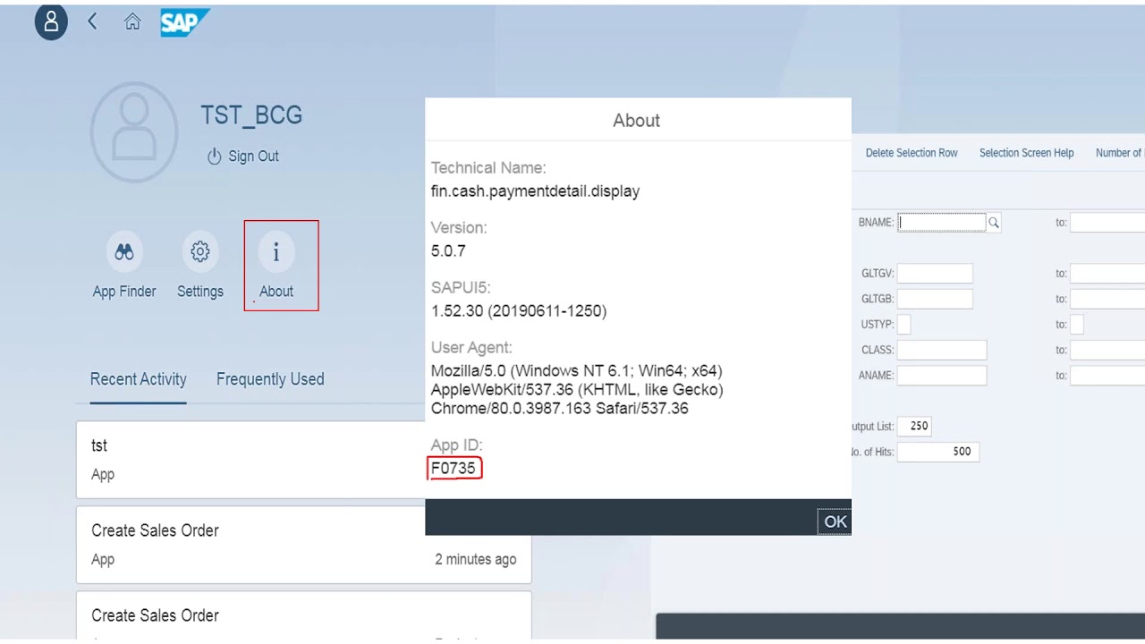Open Settings gear icon

point(200,252)
